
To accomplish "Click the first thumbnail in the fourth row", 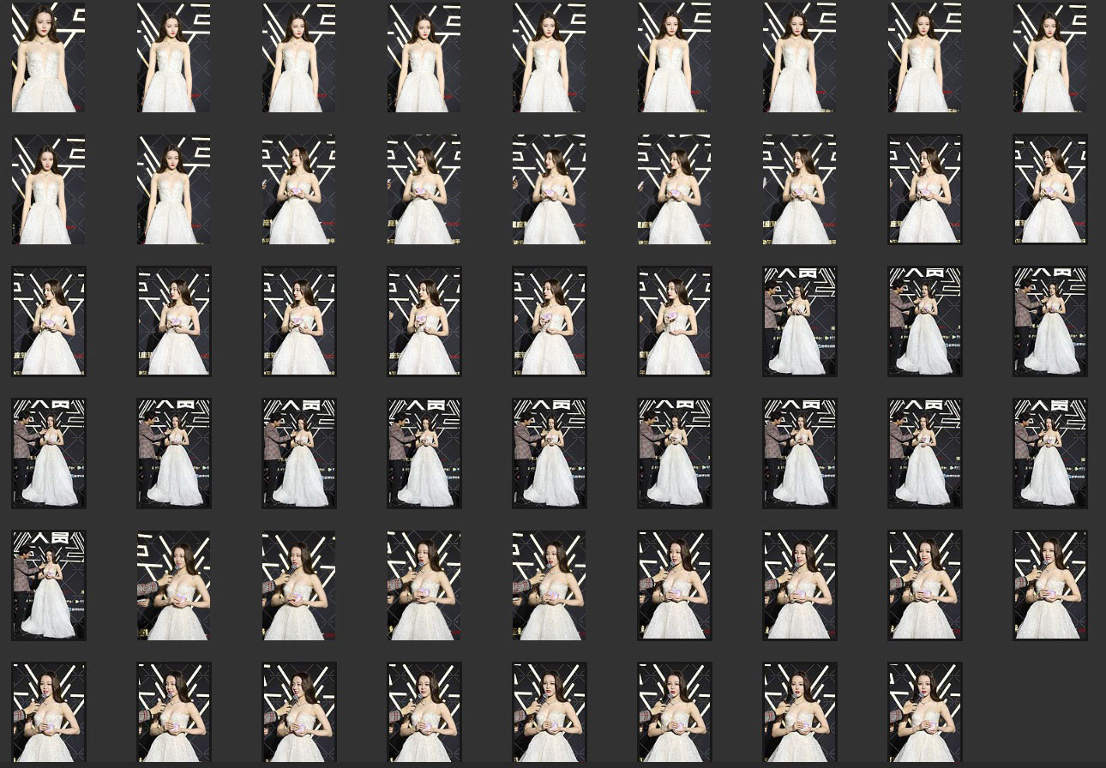I will point(48,453).
